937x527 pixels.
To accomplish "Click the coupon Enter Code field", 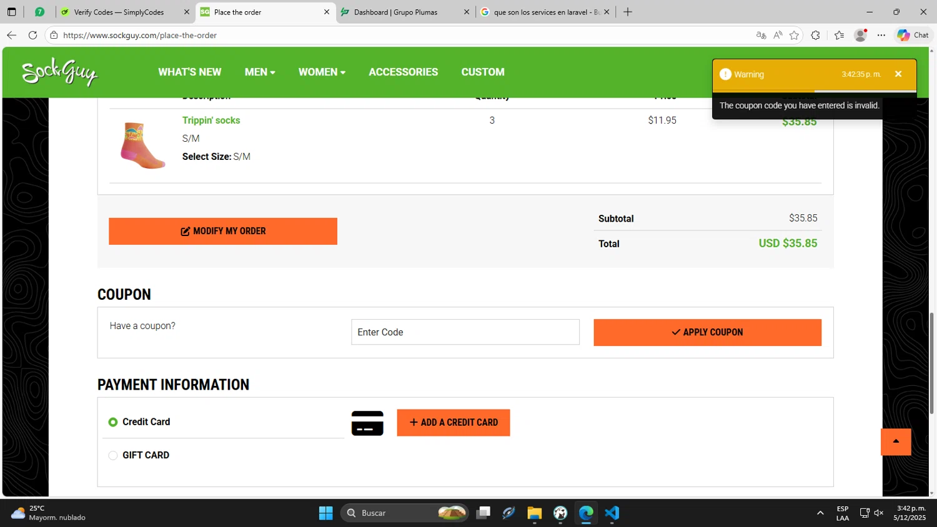I will [465, 332].
